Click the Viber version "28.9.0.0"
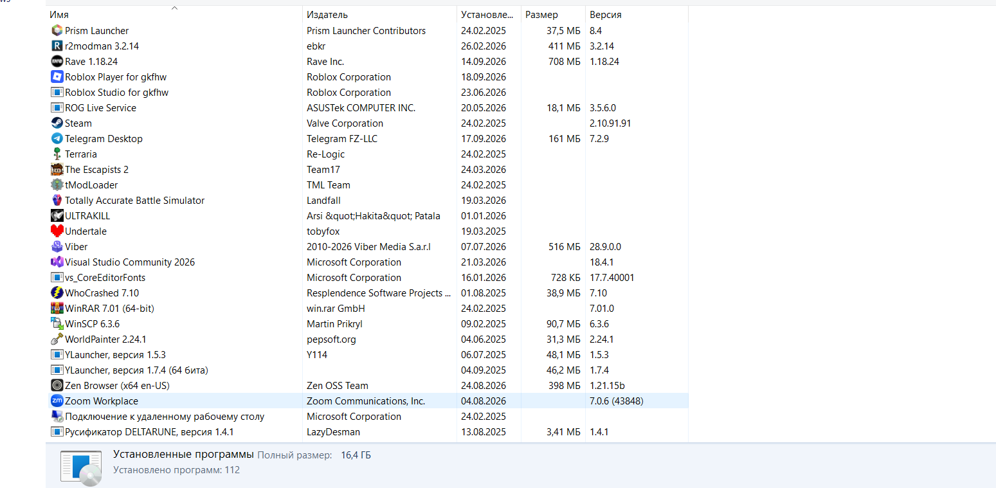The image size is (996, 488). click(x=605, y=246)
